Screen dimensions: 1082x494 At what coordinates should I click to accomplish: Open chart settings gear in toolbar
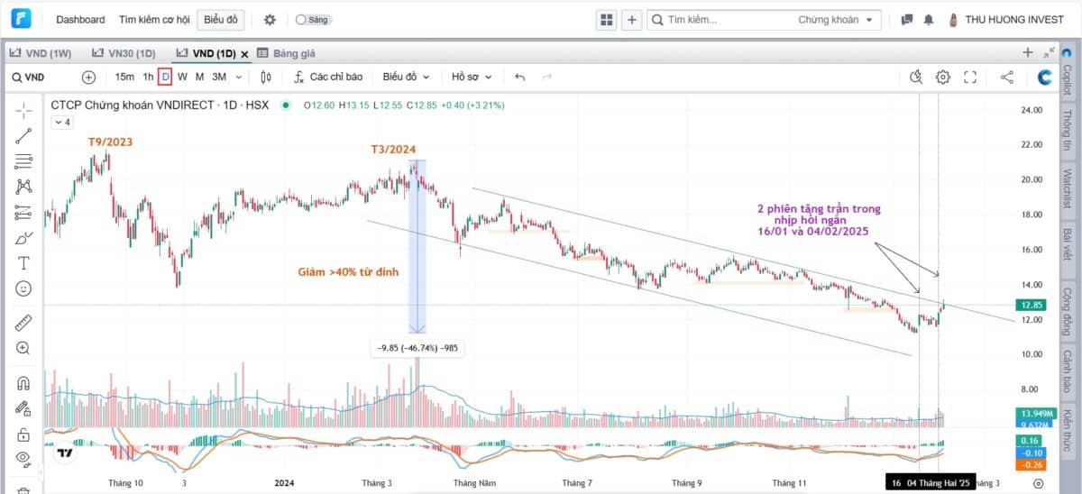(x=943, y=78)
